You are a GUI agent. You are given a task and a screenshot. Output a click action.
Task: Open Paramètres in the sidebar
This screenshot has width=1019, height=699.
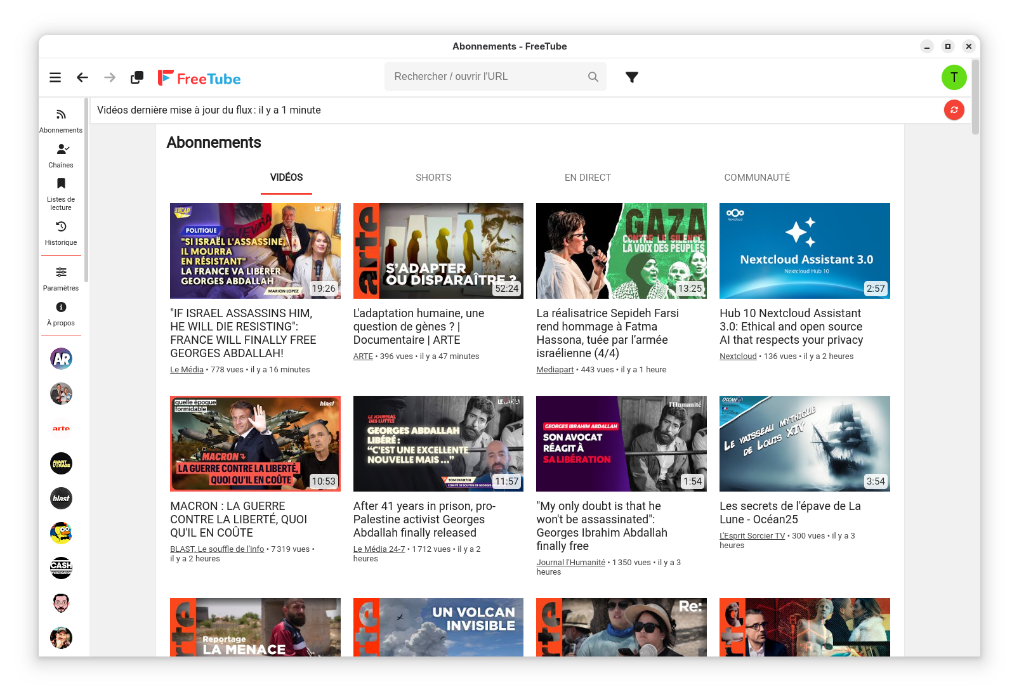[x=61, y=278]
